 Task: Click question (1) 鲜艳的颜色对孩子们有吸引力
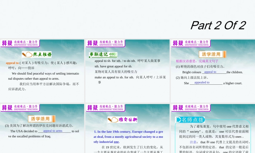pos(200,67)
